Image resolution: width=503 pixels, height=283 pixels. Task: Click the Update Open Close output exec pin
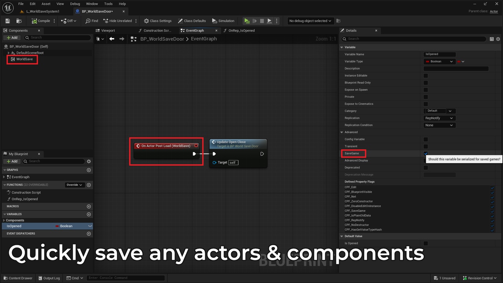(262, 154)
